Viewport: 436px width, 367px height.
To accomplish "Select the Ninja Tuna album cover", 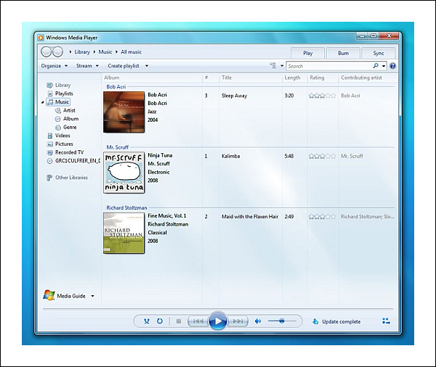I will (x=124, y=173).
